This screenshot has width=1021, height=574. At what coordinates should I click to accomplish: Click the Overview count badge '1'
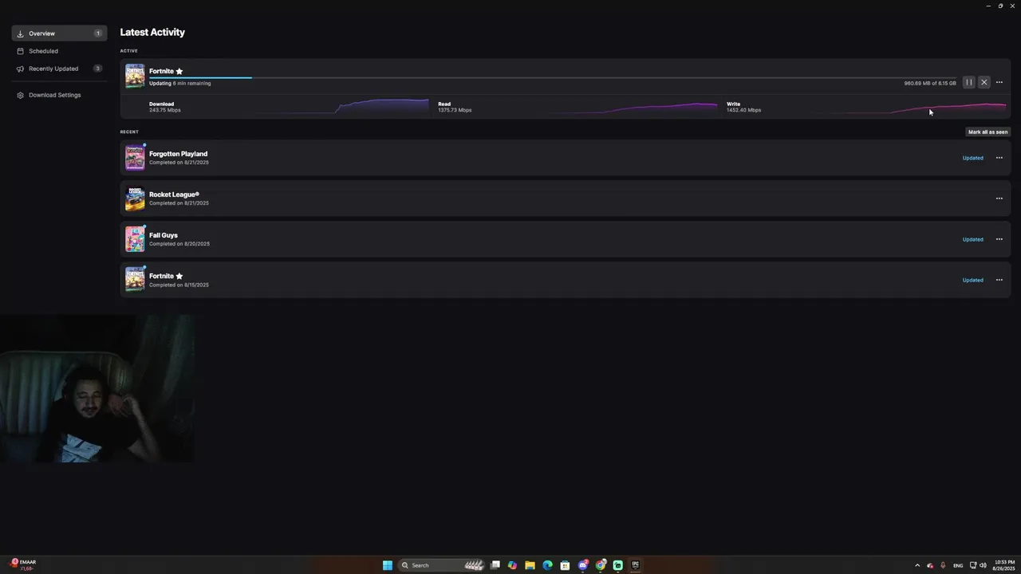click(98, 33)
